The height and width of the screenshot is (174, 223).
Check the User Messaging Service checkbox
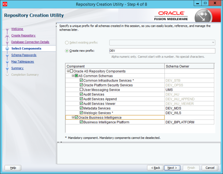pos(81,90)
